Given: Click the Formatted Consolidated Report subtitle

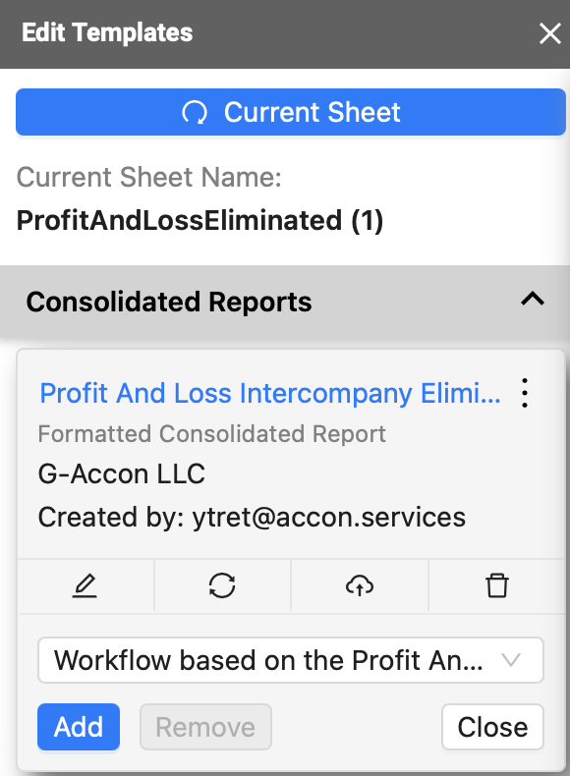Looking at the screenshot, I should (x=212, y=434).
